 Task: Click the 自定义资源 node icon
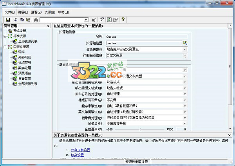tap(10, 47)
